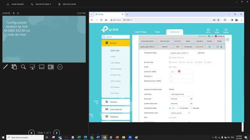Screen dimensions: 250x140
Task: Pause the presentation timer
Action: [x=14, y=13]
